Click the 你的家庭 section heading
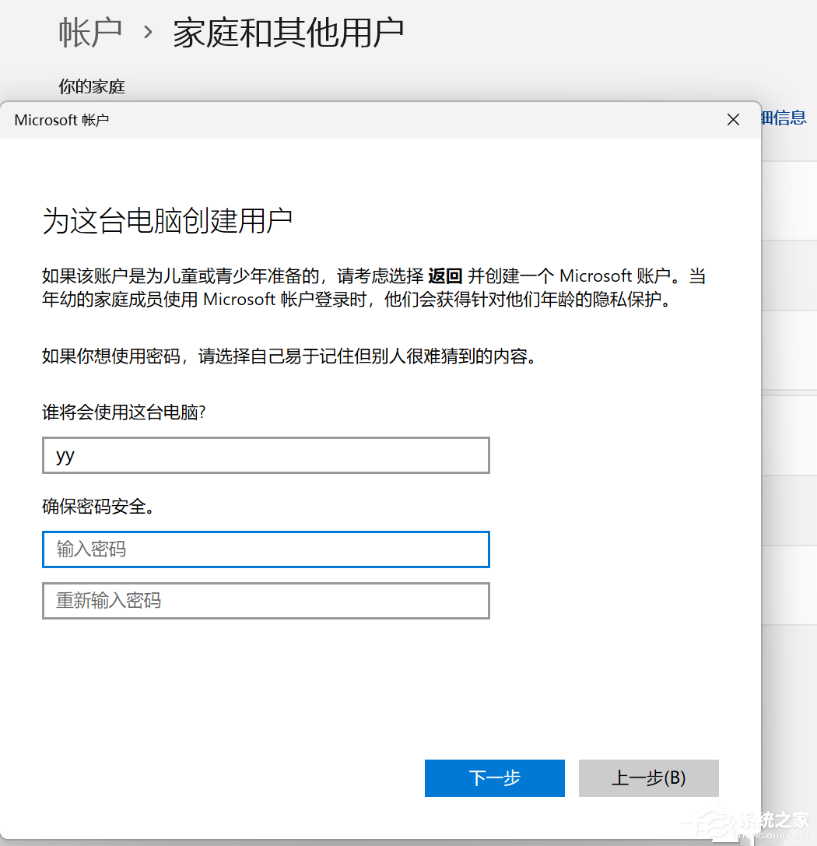Image resolution: width=817 pixels, height=846 pixels. tap(92, 86)
